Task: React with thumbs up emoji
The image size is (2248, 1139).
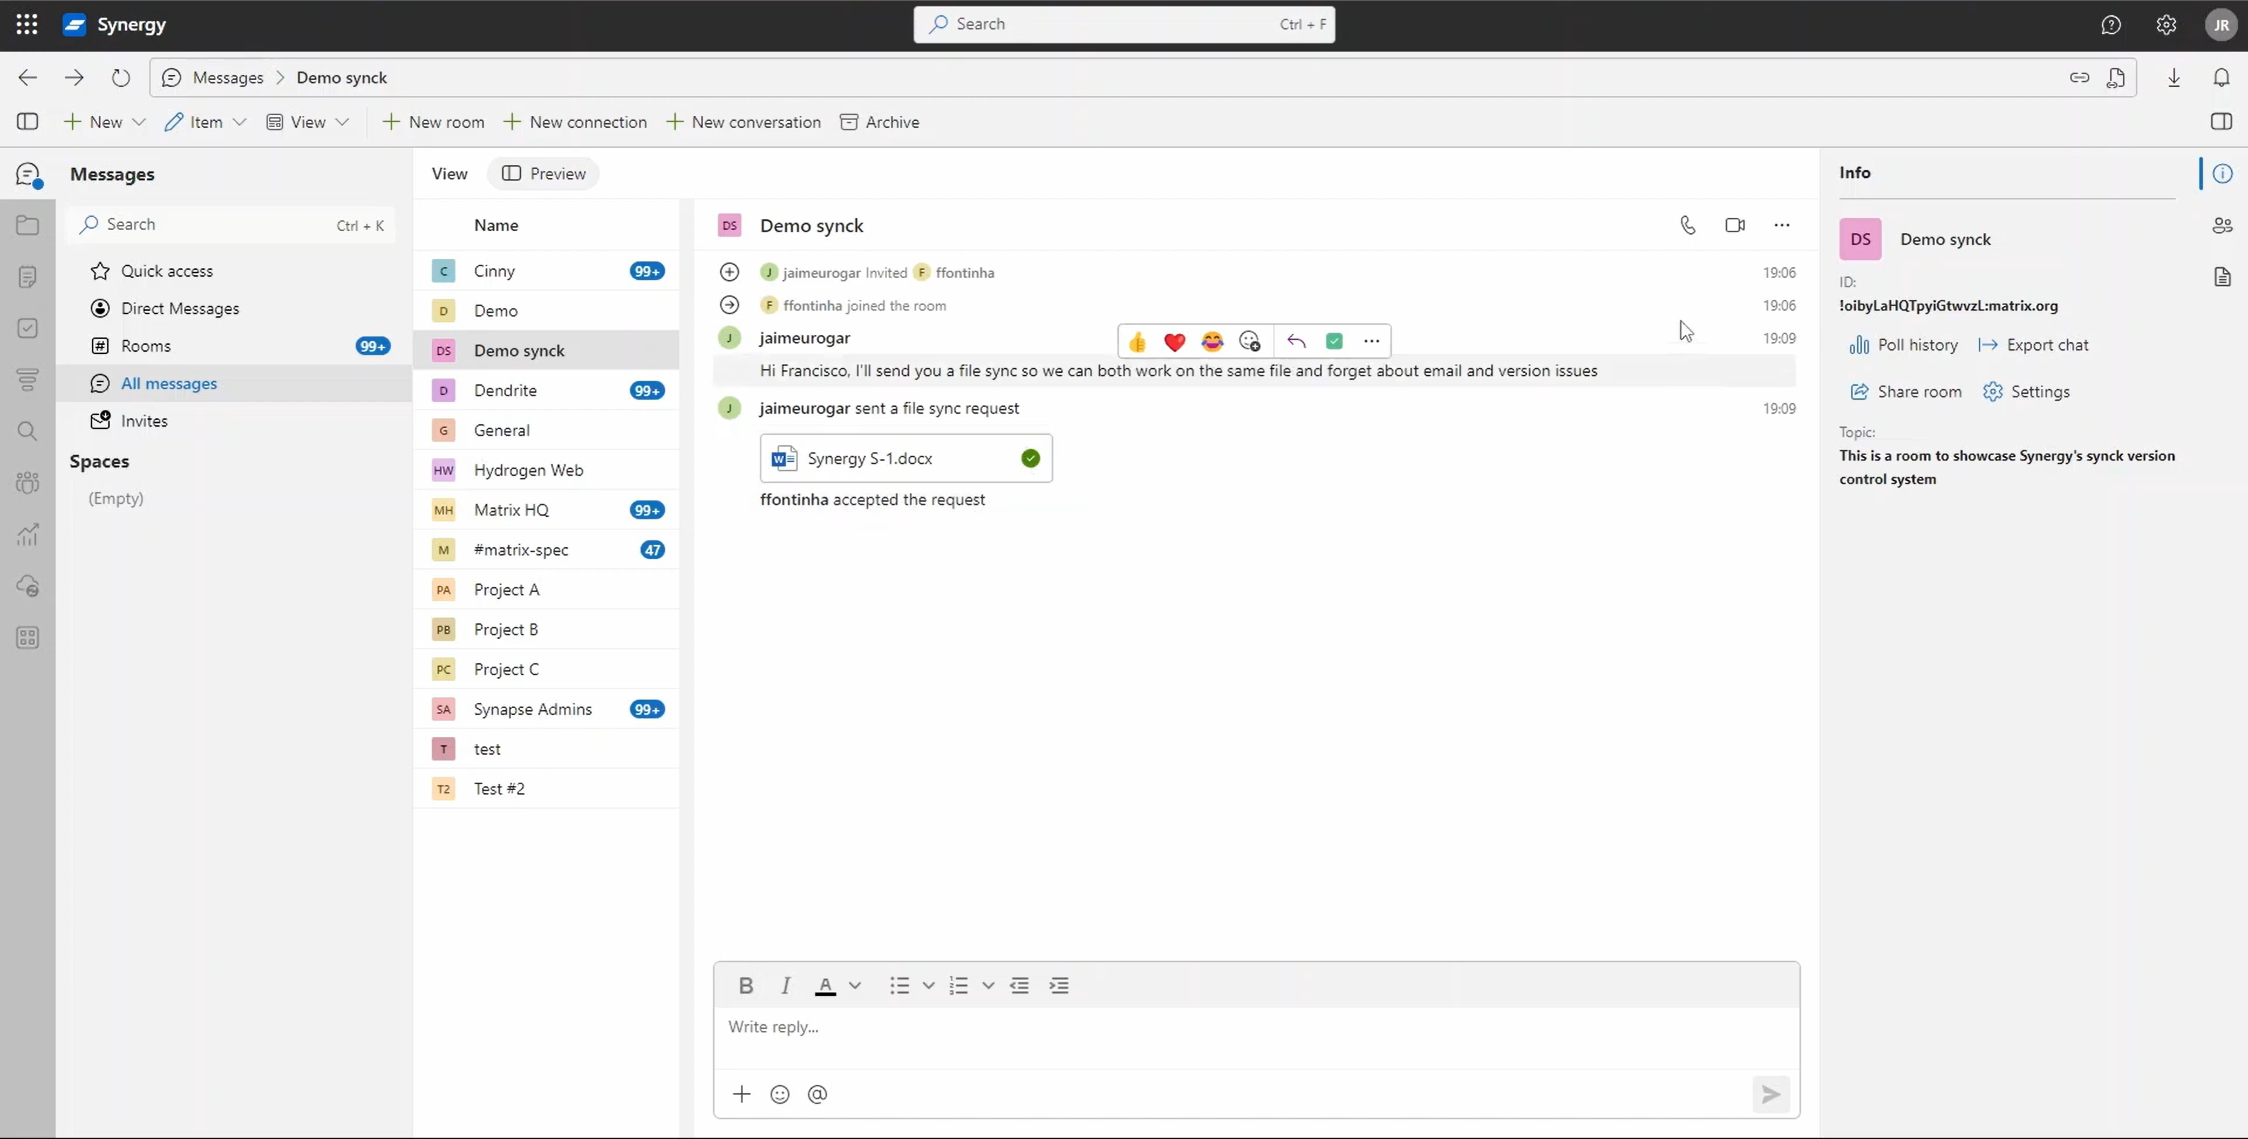Action: pos(1137,342)
